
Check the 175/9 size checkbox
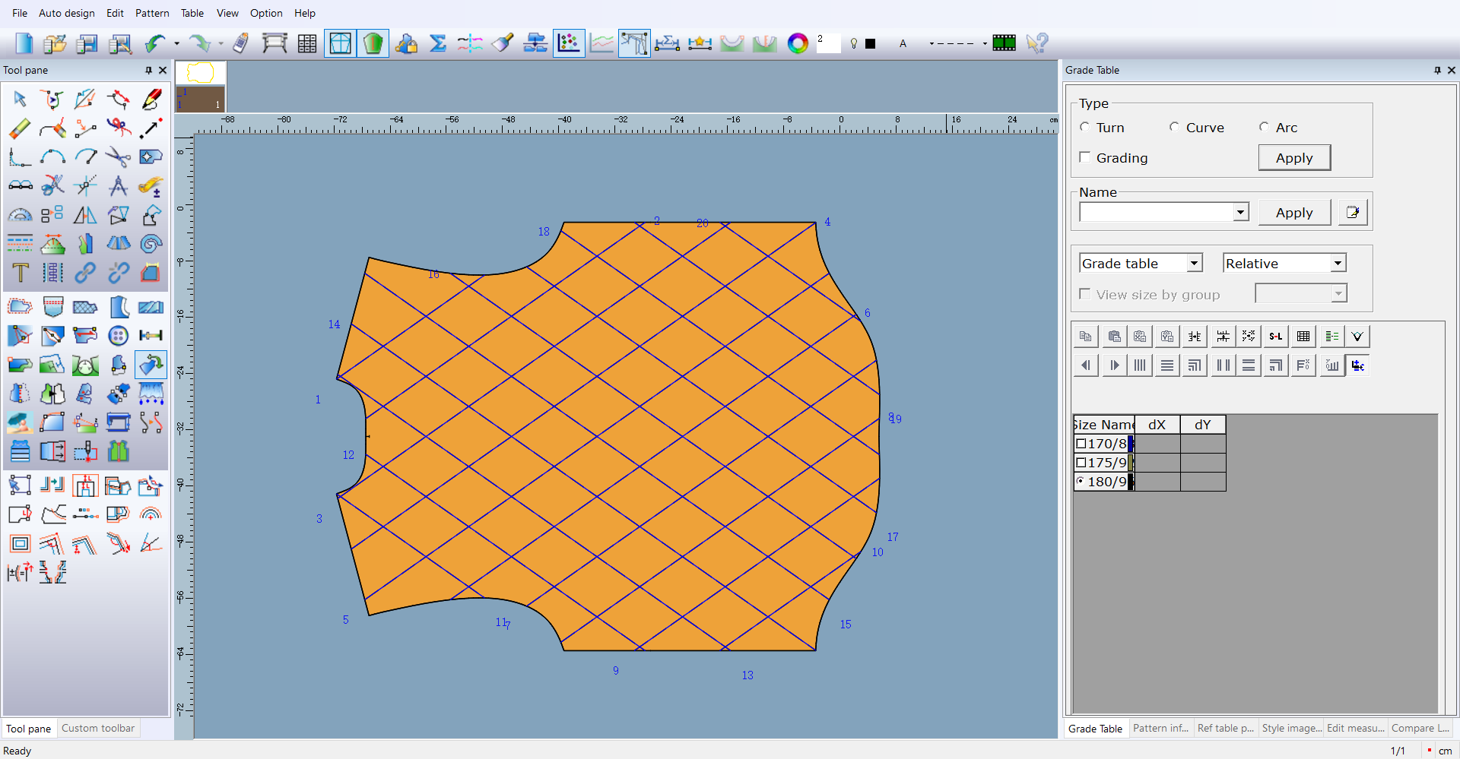pyautogui.click(x=1081, y=463)
